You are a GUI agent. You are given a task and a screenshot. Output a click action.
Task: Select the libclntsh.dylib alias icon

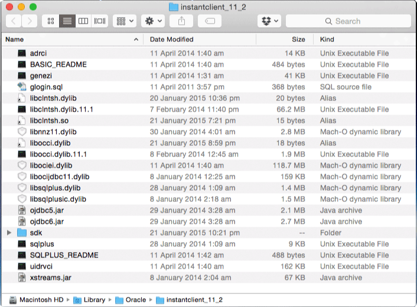coord(22,98)
